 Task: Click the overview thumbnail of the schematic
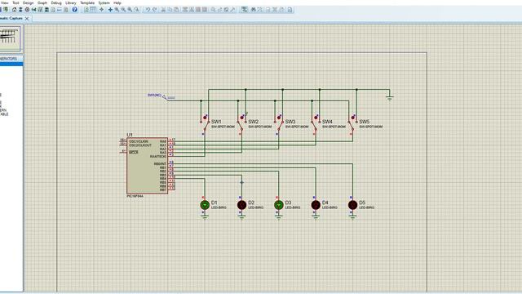click(x=10, y=39)
